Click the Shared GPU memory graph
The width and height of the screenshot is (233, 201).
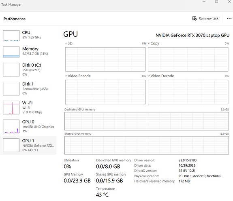pyautogui.click(x=147, y=145)
